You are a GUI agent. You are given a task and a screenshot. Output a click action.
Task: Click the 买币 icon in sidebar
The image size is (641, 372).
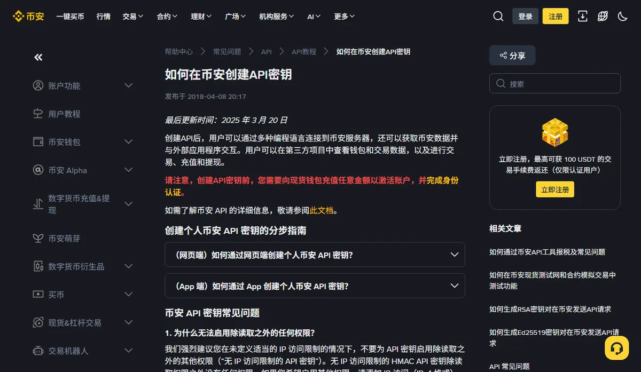38,294
